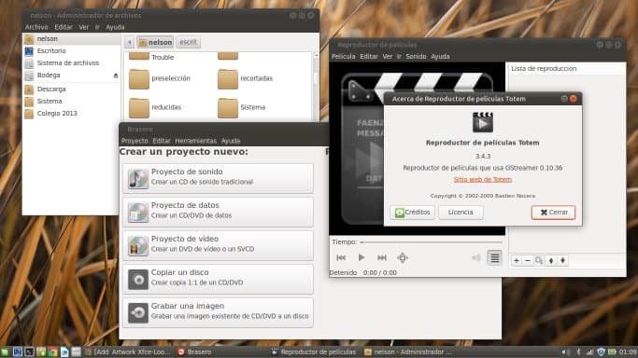Add an item to the playlist
The width and height of the screenshot is (638, 358).
coord(517,261)
